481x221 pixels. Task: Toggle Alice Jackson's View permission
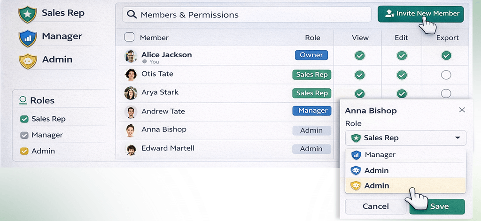360,55
